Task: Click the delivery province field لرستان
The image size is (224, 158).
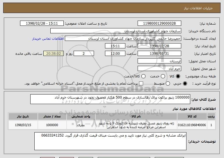Action: point(159,61)
